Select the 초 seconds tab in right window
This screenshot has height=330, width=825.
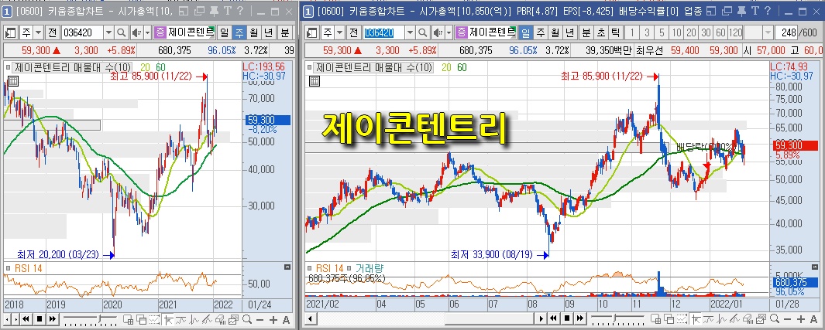pos(601,33)
